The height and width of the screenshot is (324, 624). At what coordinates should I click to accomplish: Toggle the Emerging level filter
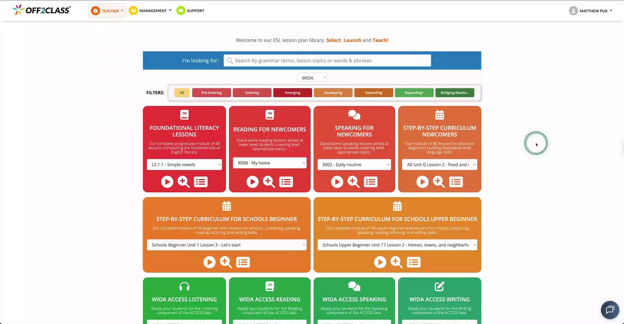pos(292,93)
